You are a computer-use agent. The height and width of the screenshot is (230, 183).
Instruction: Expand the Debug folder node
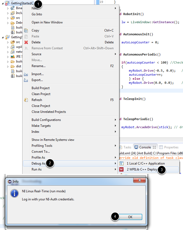point(8,23)
